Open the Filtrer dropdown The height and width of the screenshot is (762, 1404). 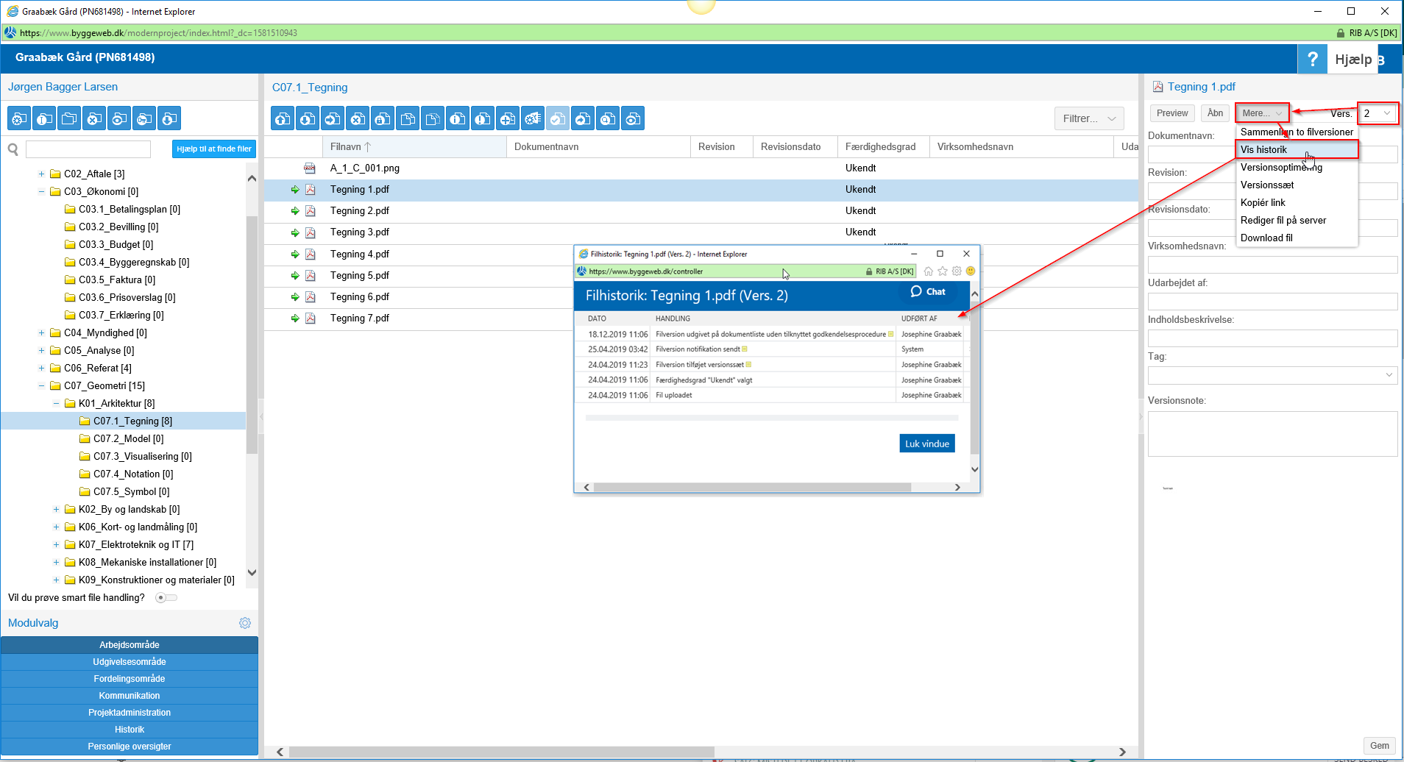point(1088,118)
